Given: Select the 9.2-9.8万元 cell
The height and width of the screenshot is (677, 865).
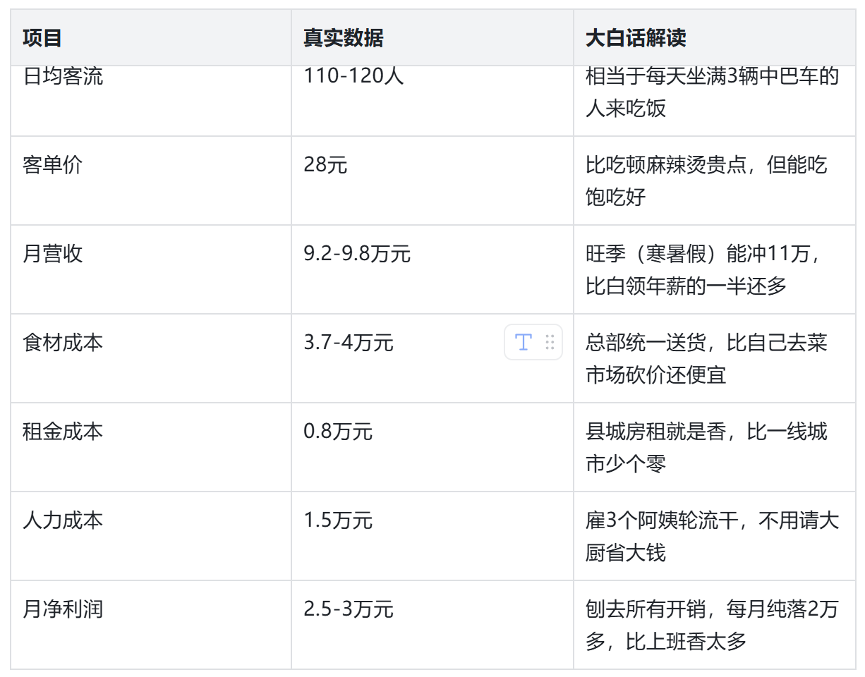Looking at the screenshot, I should (357, 254).
